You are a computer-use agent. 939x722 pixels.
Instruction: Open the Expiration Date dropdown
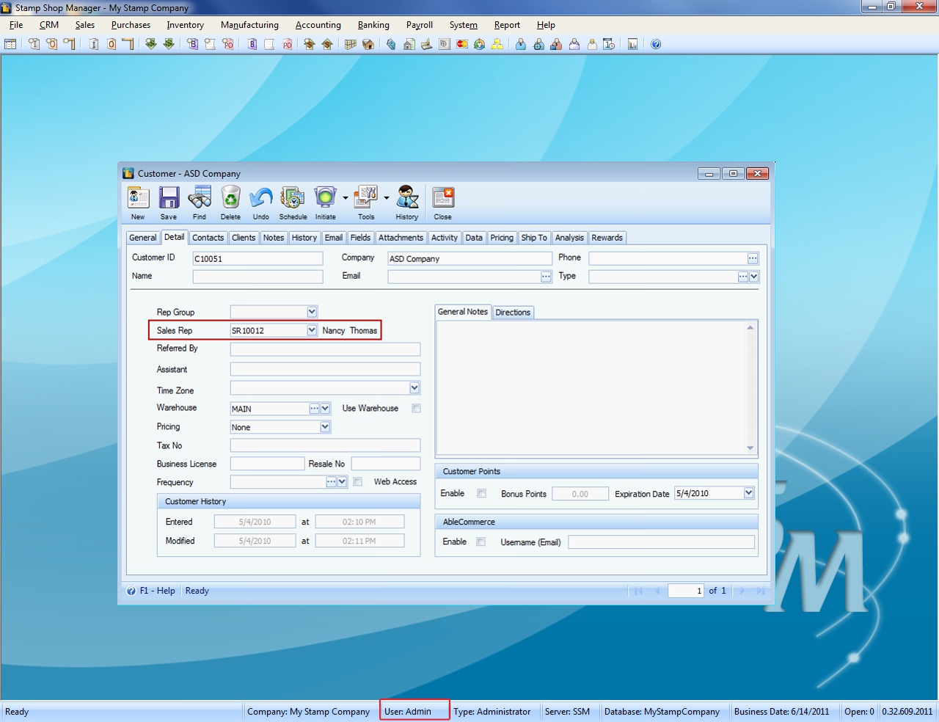748,493
